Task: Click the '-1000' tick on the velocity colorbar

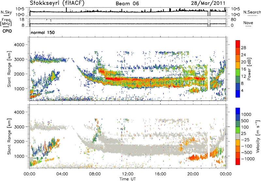Action: tap(248, 159)
